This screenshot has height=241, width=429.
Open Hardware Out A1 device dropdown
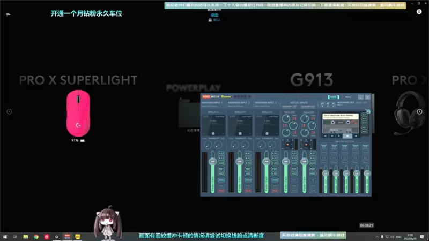tap(322, 104)
